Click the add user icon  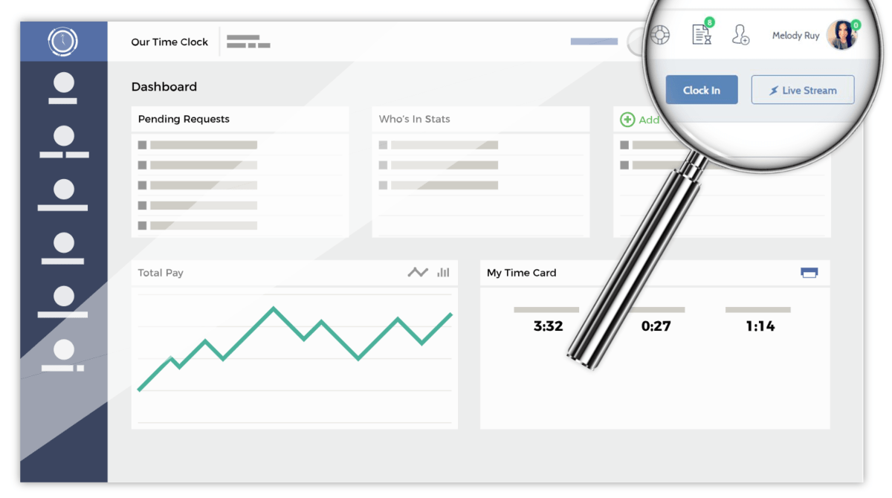[740, 35]
